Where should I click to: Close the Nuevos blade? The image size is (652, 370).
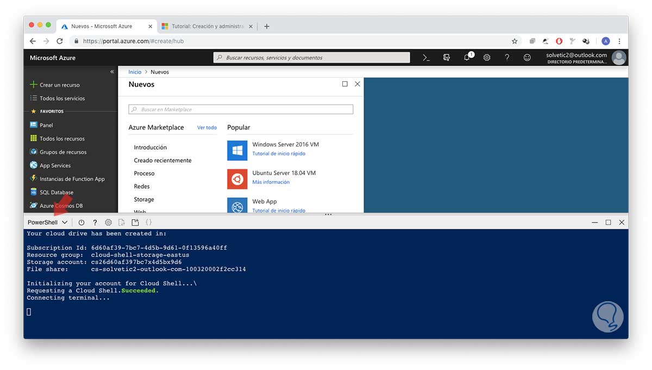click(358, 84)
